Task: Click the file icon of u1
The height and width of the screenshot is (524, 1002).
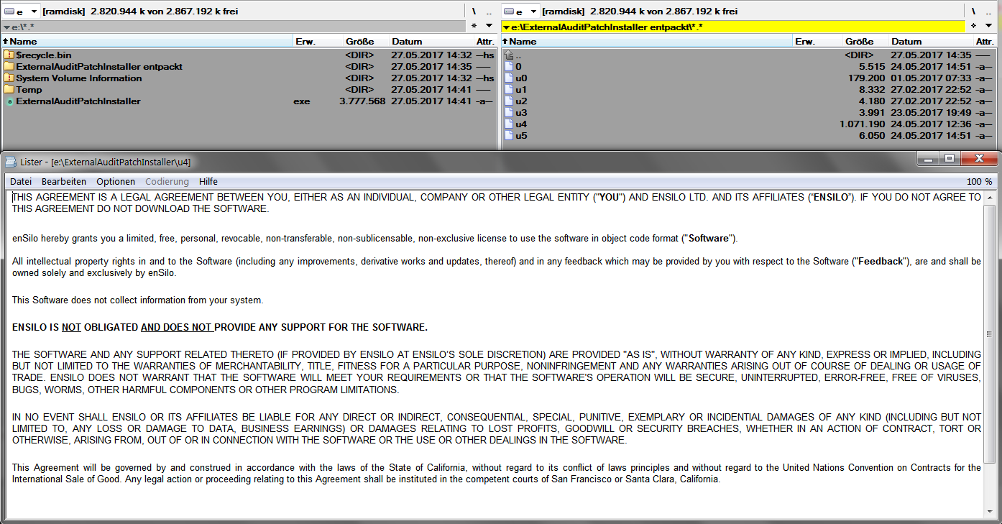Action: (509, 90)
